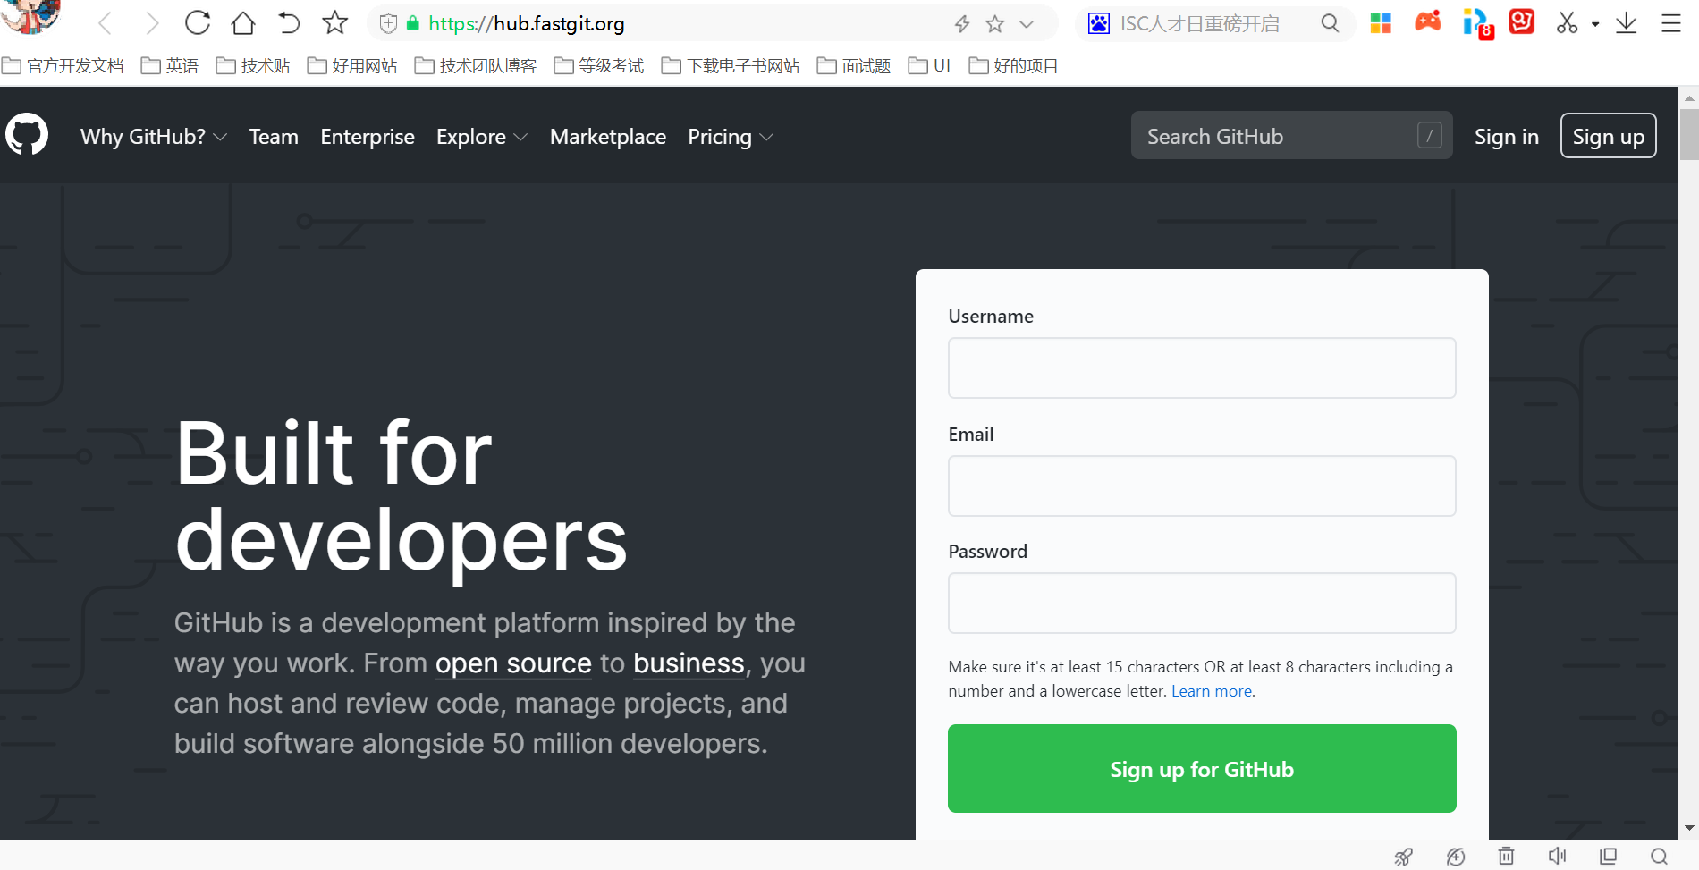Click into the Email field
The width and height of the screenshot is (1699, 870).
[1202, 486]
